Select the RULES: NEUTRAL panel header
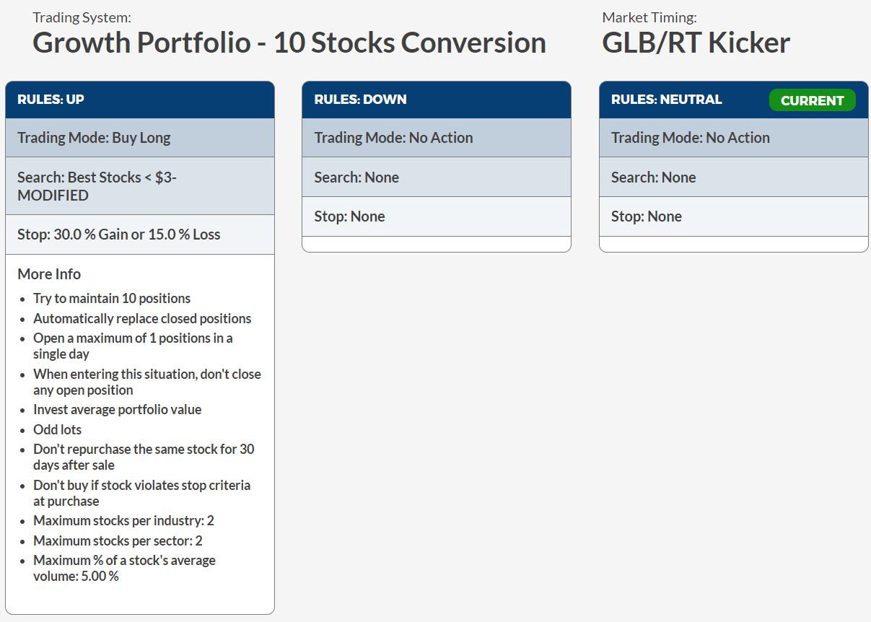 [665, 100]
